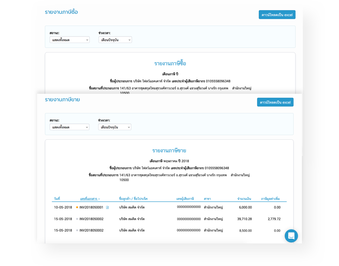This screenshot has height=266, width=339.
Task: Click tax ID 0105558096348 in รายงานภาษีขาย report
Action: tap(217, 168)
